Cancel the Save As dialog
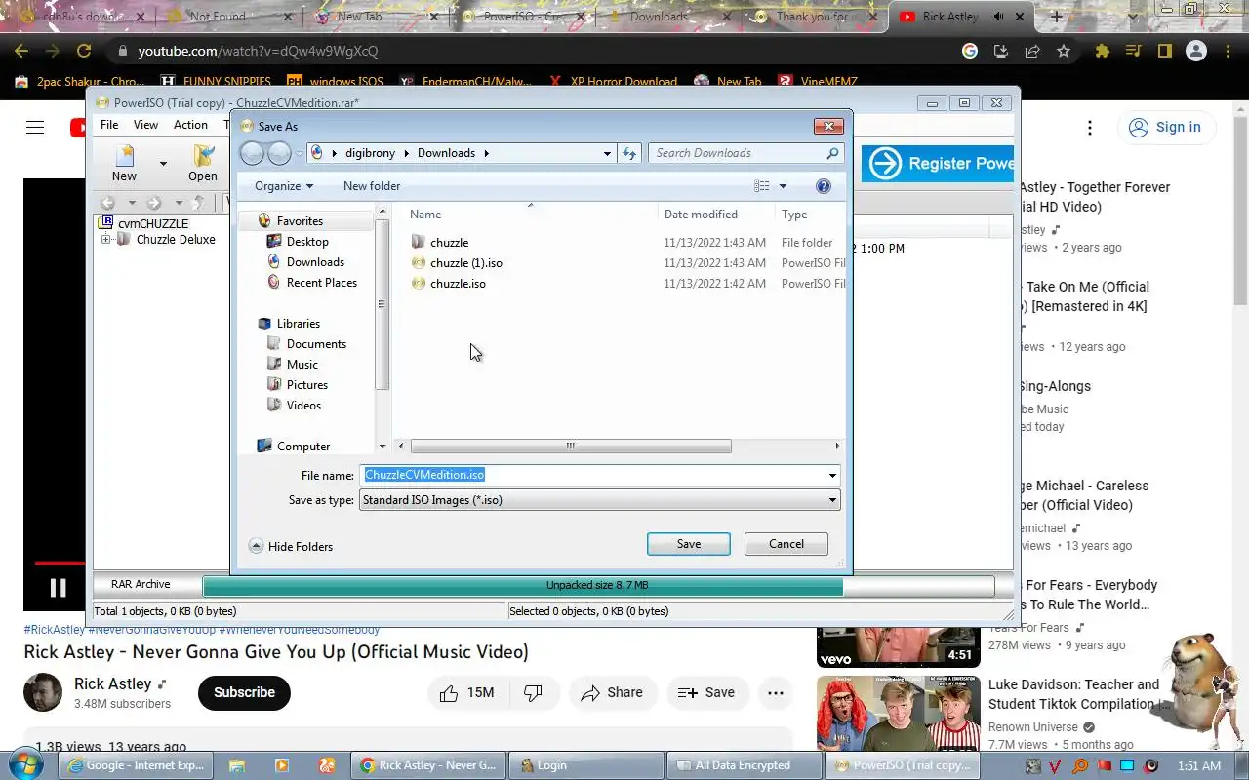 tap(786, 544)
